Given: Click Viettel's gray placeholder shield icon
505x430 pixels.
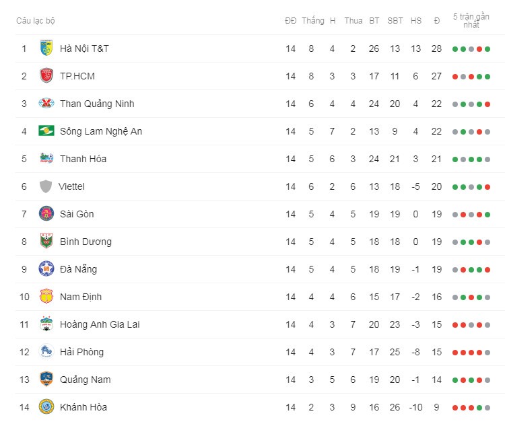Looking at the screenshot, I should [46, 186].
